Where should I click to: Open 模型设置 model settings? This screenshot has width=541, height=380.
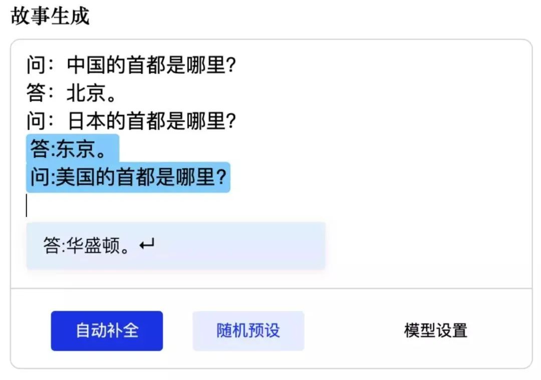[435, 331]
